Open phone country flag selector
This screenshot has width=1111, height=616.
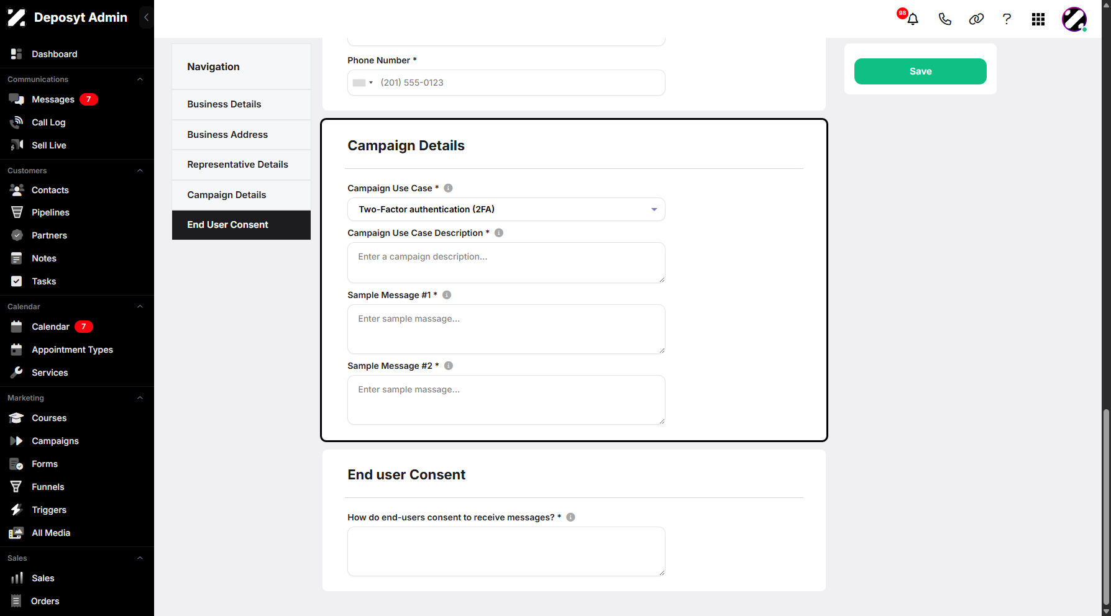pos(363,83)
